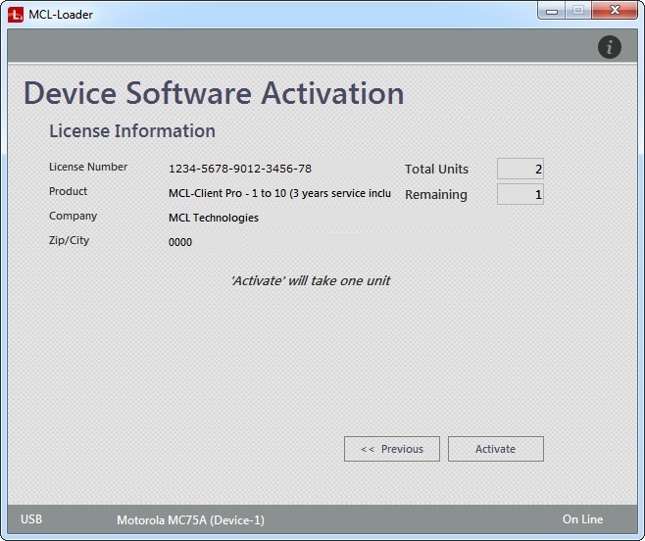Click the USB connection status indicator
Viewport: 645px width, 541px height.
pyautogui.click(x=31, y=519)
